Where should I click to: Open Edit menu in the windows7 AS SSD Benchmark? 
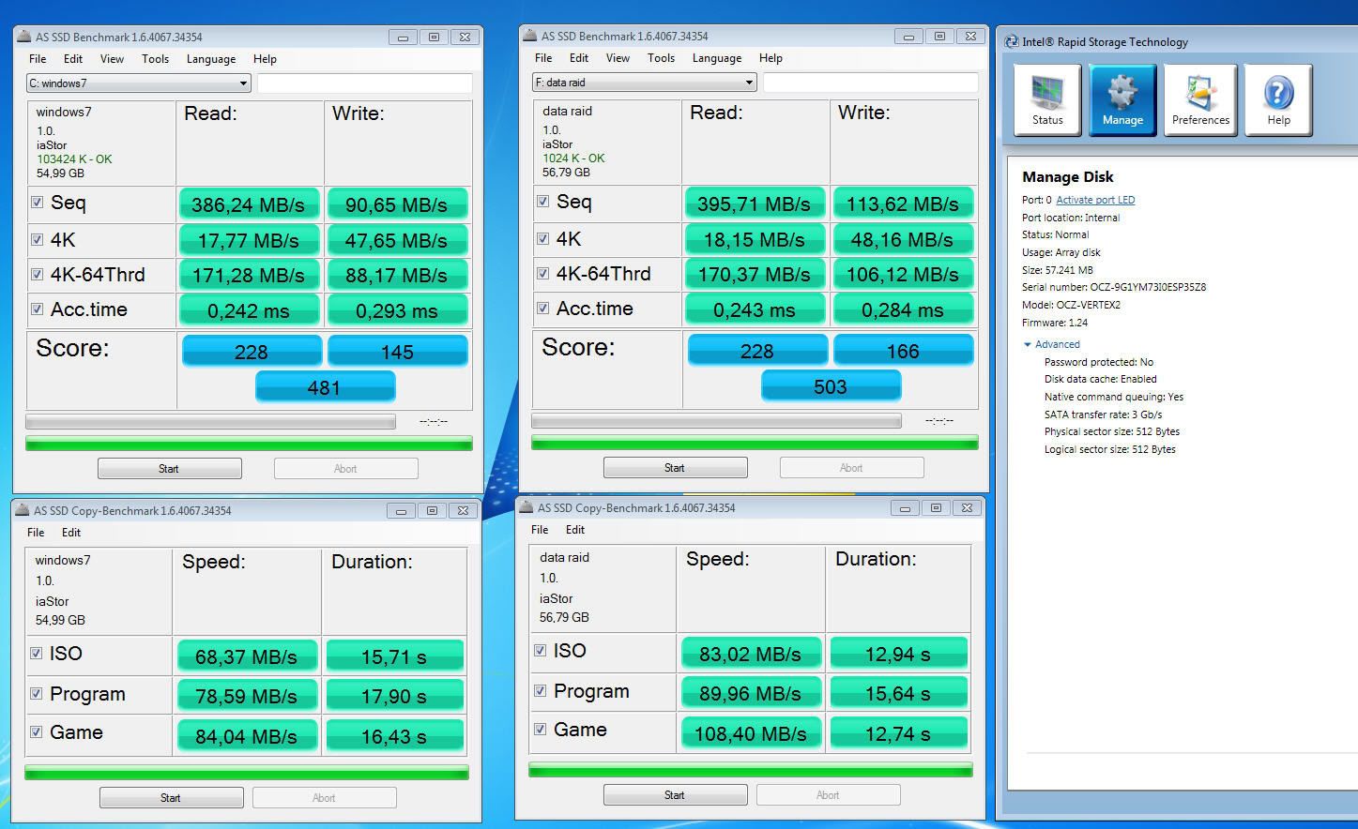point(73,59)
